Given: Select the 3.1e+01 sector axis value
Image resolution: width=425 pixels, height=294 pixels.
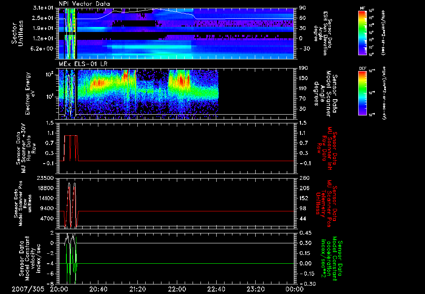Looking at the screenshot, I should tap(43, 8).
